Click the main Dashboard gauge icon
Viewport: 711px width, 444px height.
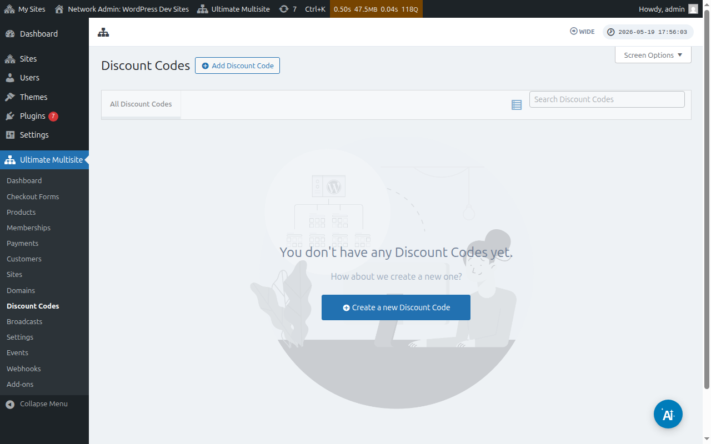point(10,34)
